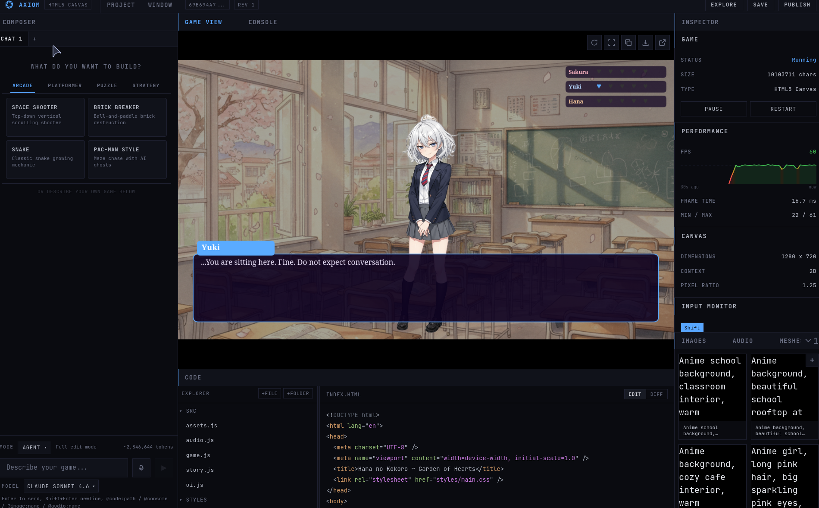Screen dimensions: 819x508
Task: Reload the game view
Action: tap(594, 43)
